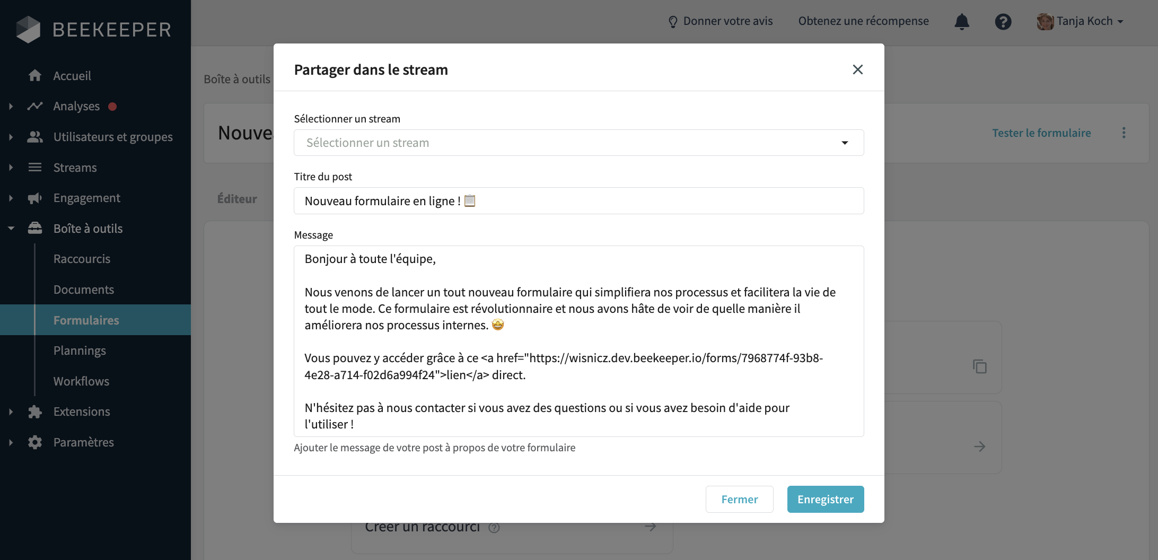This screenshot has height=560, width=1158.
Task: Select the Éditeur tab
Action: tap(237, 198)
